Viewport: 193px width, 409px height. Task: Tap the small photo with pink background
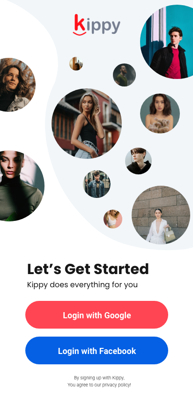point(113,219)
